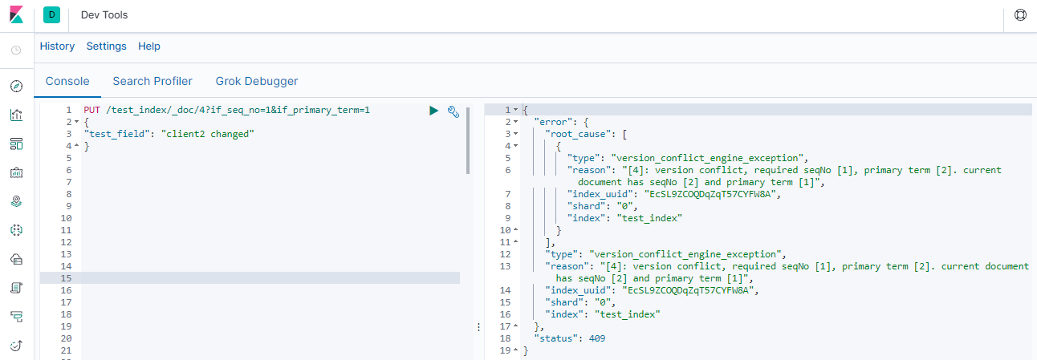Open Machine Learning from the sidebar

pyautogui.click(x=16, y=230)
